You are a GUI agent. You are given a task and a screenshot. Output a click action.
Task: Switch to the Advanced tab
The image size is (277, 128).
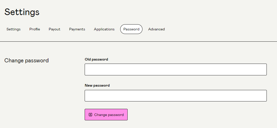(x=156, y=29)
